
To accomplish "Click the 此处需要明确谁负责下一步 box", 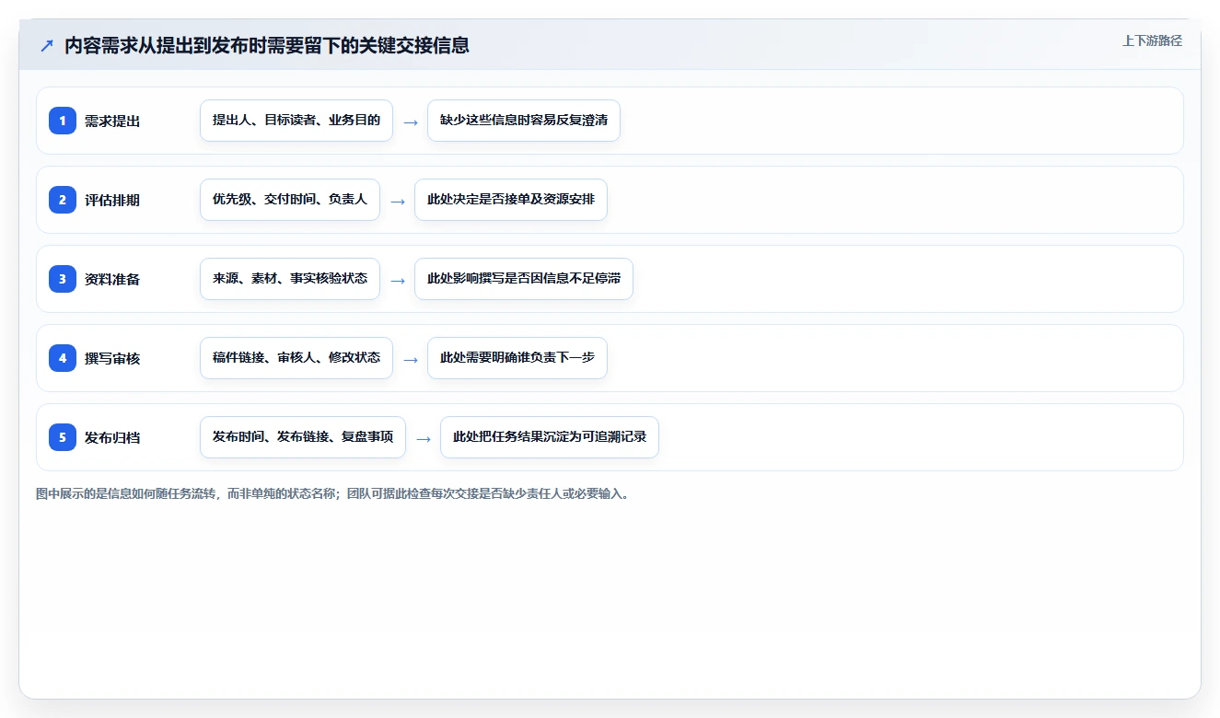I will [x=517, y=358].
